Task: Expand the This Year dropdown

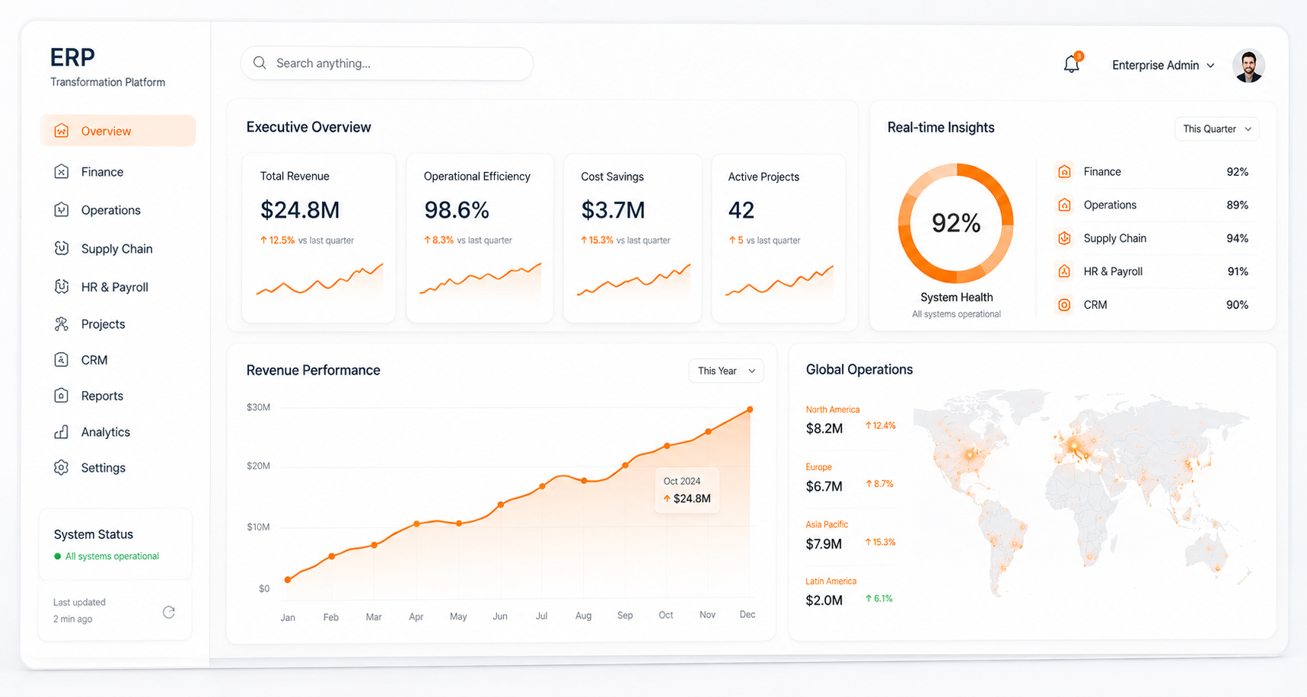Action: tap(726, 371)
